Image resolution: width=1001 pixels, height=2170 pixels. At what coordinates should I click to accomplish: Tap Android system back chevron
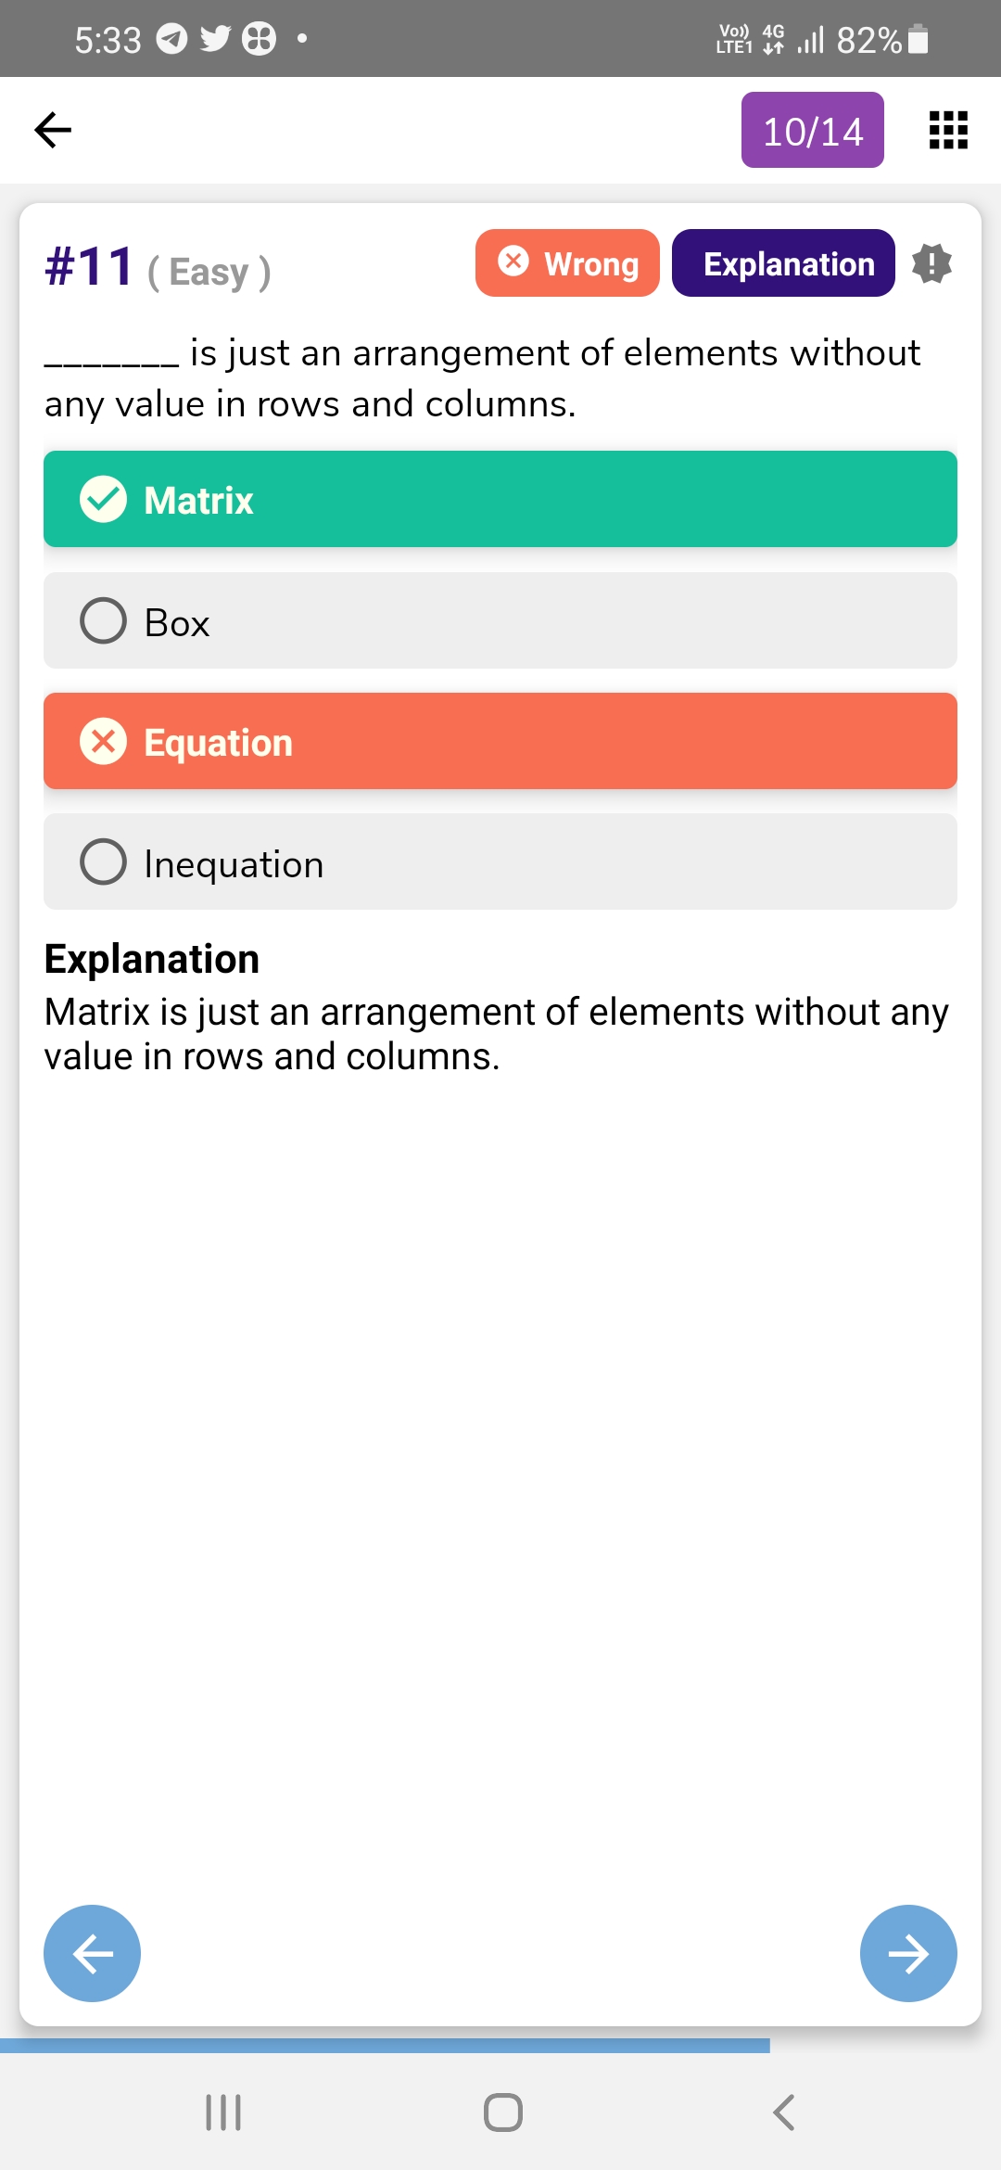(x=783, y=2113)
